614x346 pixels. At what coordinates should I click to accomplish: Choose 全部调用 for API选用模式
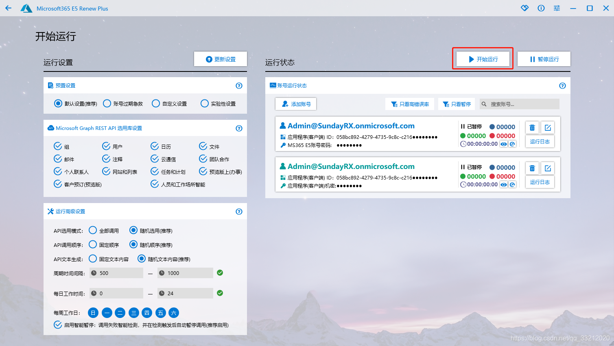(93, 231)
